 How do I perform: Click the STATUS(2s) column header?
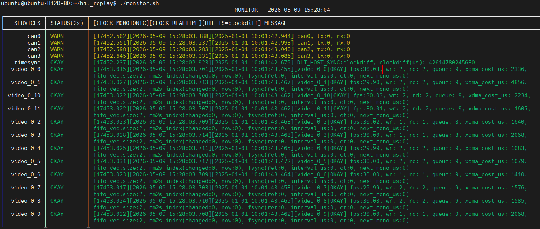click(67, 23)
